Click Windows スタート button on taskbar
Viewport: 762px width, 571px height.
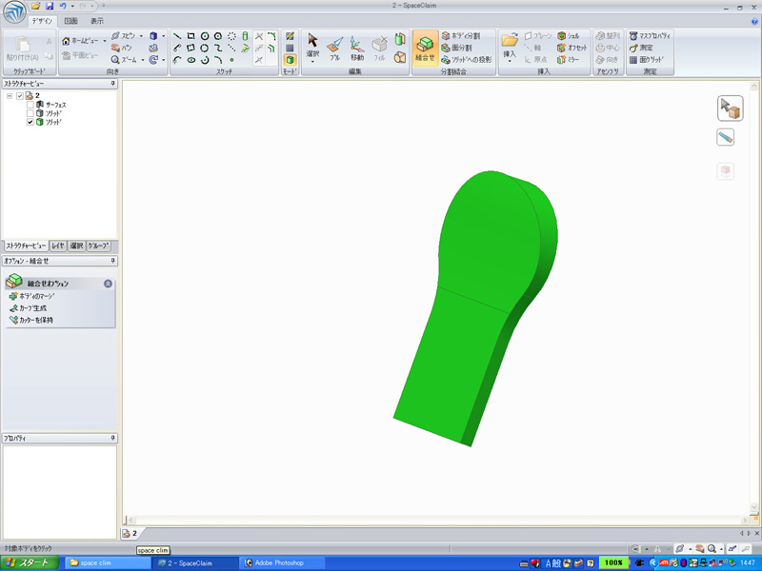pos(29,562)
